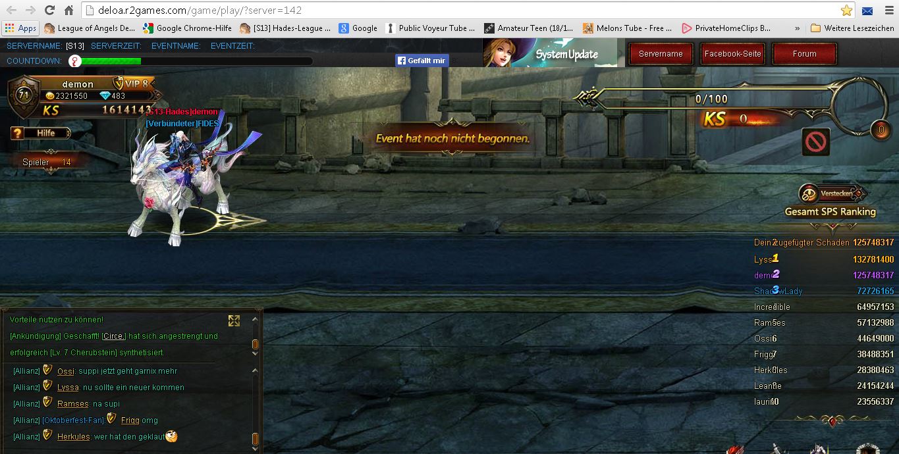Image resolution: width=899 pixels, height=454 pixels.
Task: Expand hidden bookmarks with the chevron
Action: [x=798, y=28]
